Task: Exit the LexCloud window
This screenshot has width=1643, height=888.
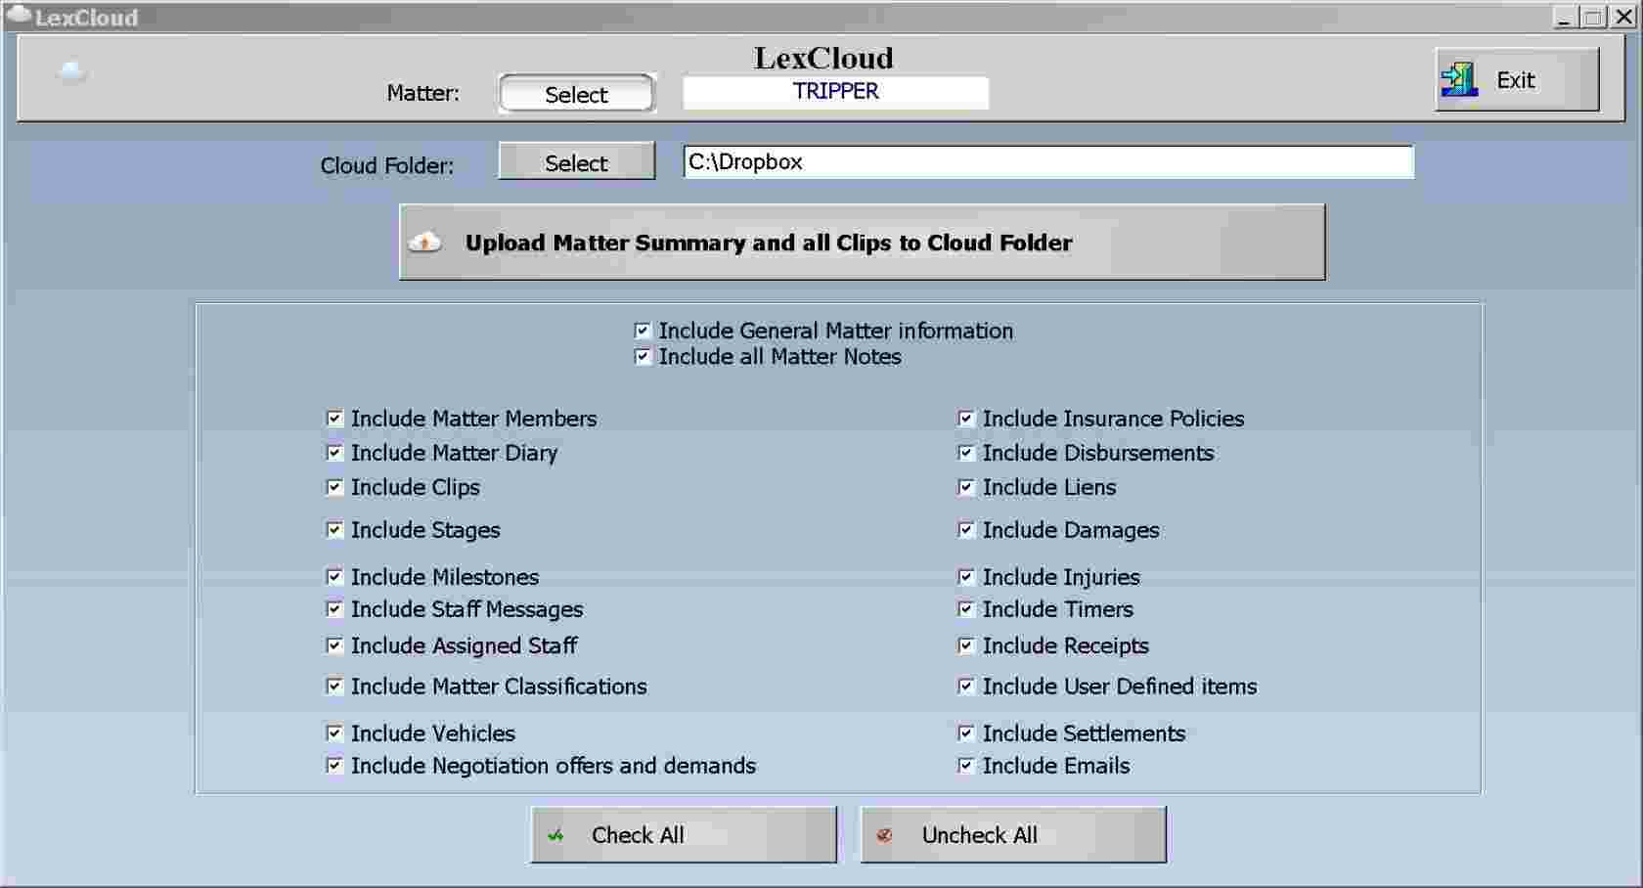Action: click(1516, 79)
